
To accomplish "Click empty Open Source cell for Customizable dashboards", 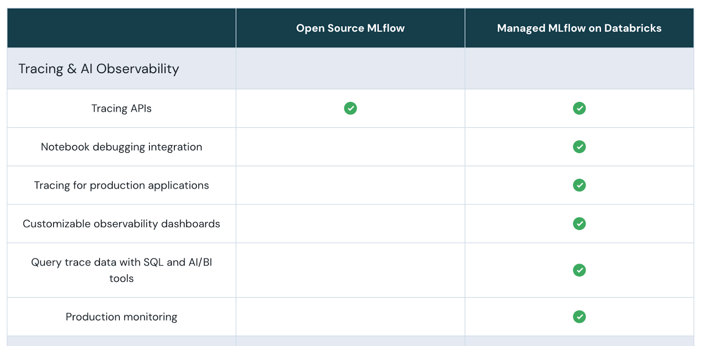I will point(350,224).
